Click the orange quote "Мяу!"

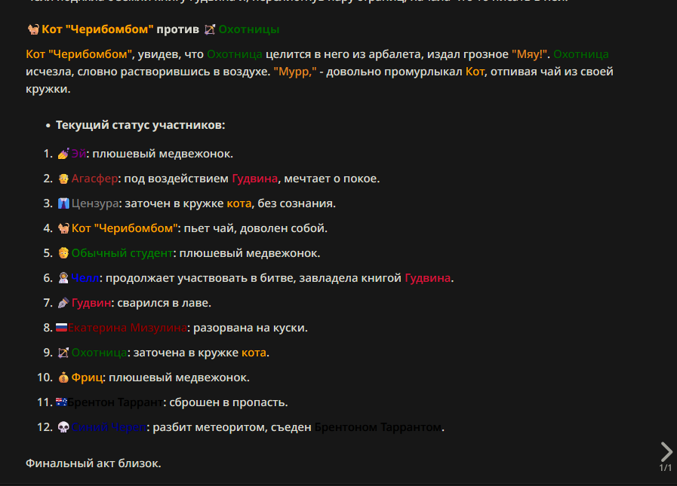coord(530,54)
